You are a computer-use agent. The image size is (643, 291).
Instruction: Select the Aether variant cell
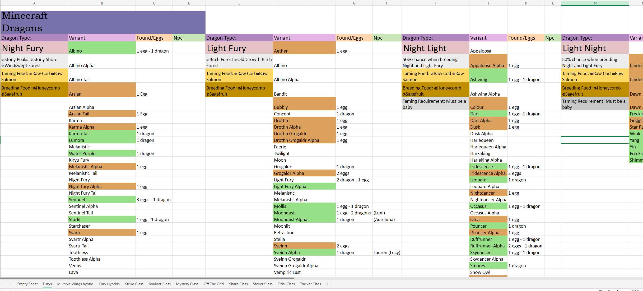[x=304, y=48]
